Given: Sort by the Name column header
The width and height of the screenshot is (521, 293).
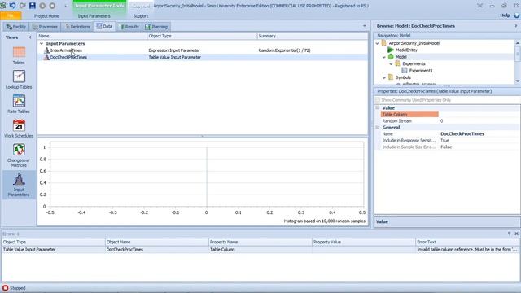Looking at the screenshot, I should point(92,36).
